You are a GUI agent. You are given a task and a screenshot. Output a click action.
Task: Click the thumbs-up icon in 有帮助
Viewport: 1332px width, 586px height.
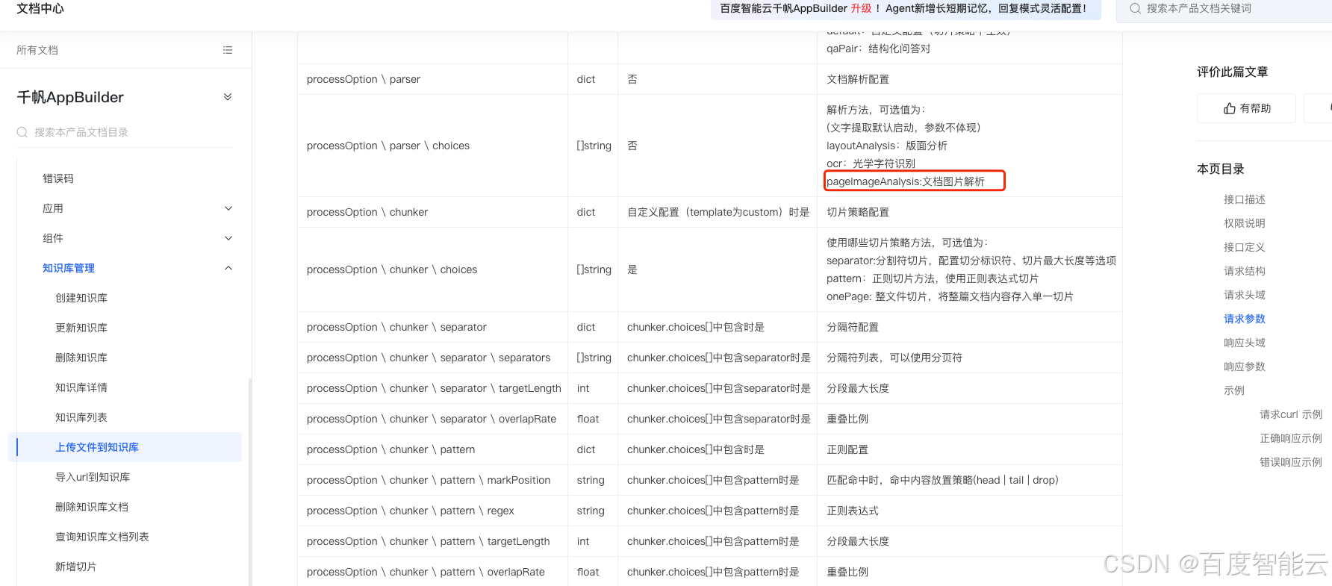(x=1229, y=108)
